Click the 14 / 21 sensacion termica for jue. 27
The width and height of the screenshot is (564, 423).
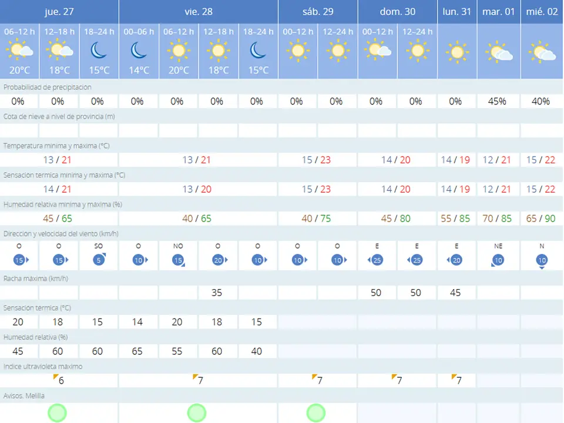coord(57,189)
